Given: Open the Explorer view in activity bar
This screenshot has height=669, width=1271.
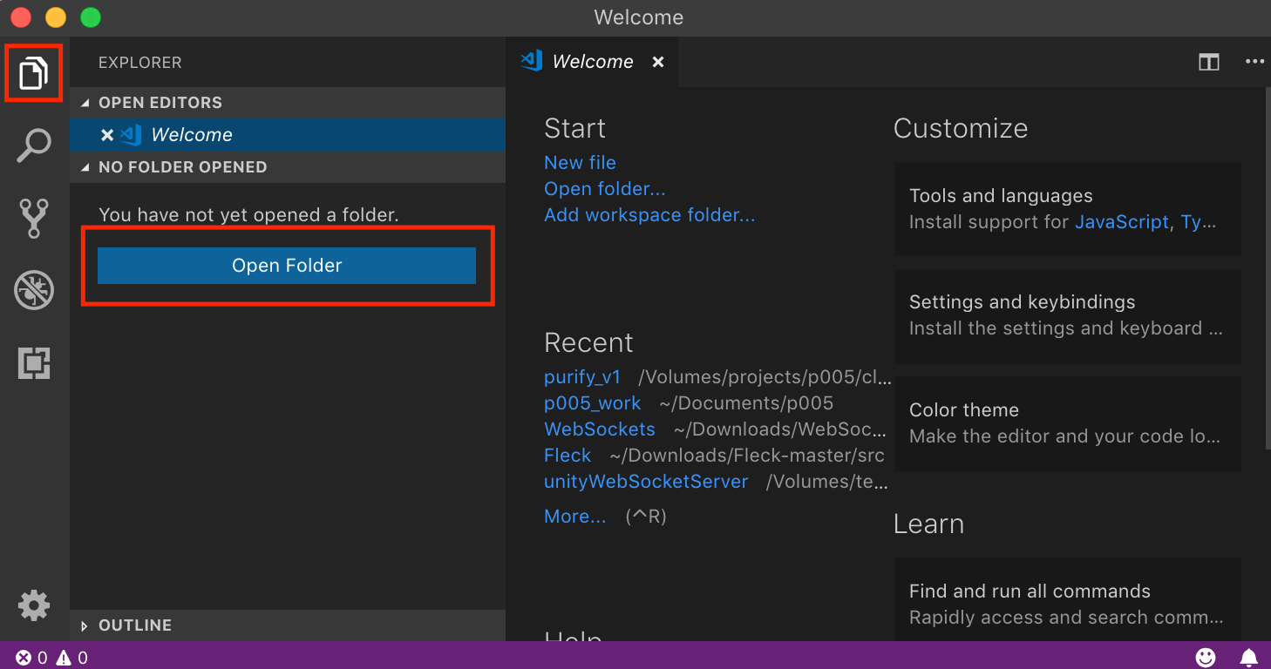Looking at the screenshot, I should (33, 73).
